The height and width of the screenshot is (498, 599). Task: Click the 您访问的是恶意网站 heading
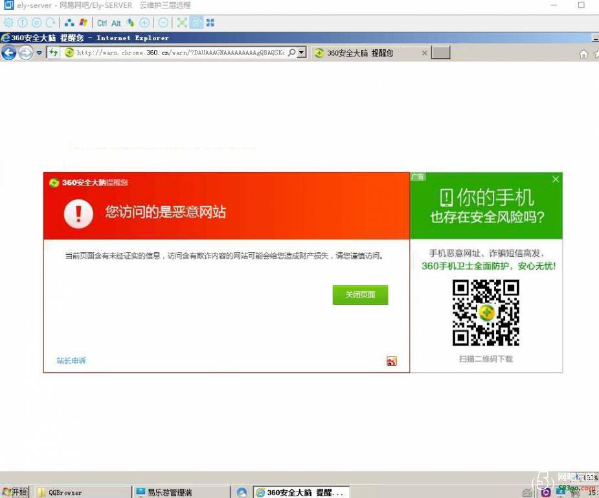(x=165, y=211)
